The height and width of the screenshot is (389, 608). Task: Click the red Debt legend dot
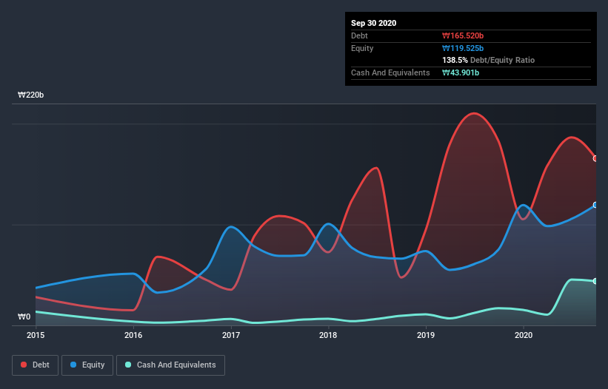(24, 365)
